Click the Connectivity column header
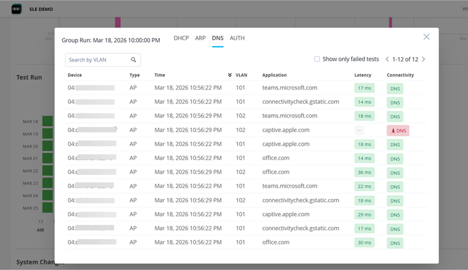The image size is (468, 270). [400, 75]
